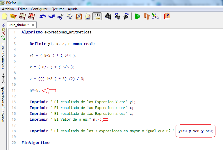This screenshot has height=150, width=223.
Task: Click the PSeInt title bar app icon
Action: click(2, 3)
